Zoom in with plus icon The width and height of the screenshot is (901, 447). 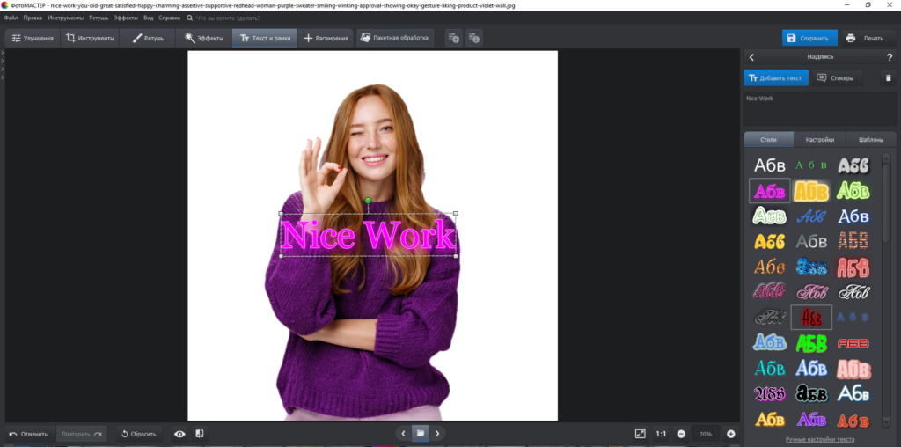tap(731, 434)
